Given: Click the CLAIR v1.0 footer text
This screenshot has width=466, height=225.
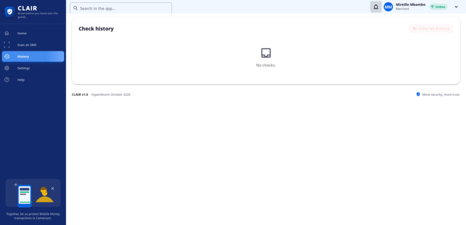Looking at the screenshot, I should click(80, 95).
